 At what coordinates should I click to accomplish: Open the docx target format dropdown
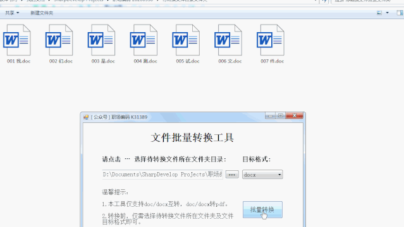262,175
